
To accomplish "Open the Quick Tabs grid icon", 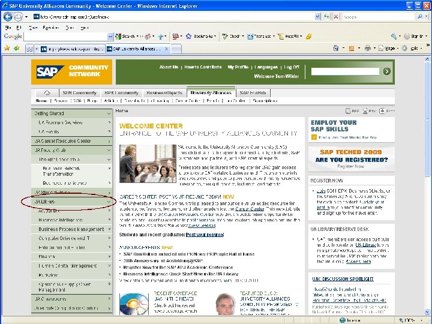I will coord(29,49).
